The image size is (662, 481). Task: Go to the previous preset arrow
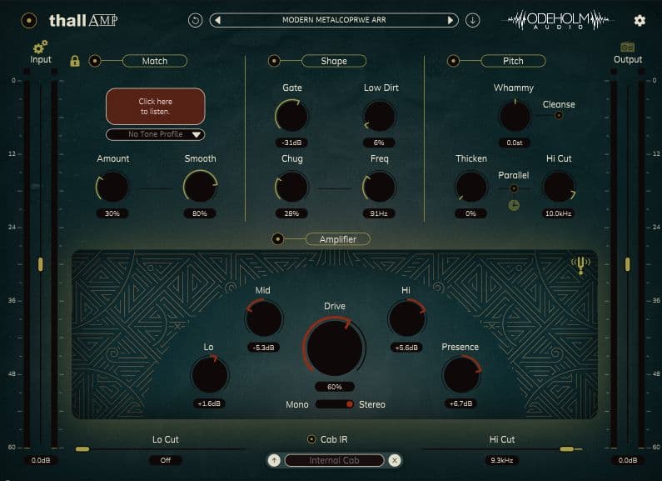tap(218, 20)
